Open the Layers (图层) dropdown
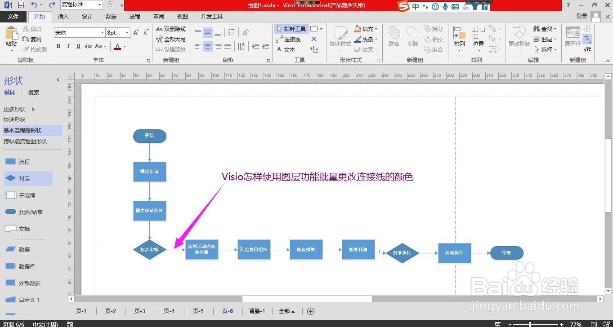Image resolution: width=613 pixels, height=327 pixels. pos(545,39)
